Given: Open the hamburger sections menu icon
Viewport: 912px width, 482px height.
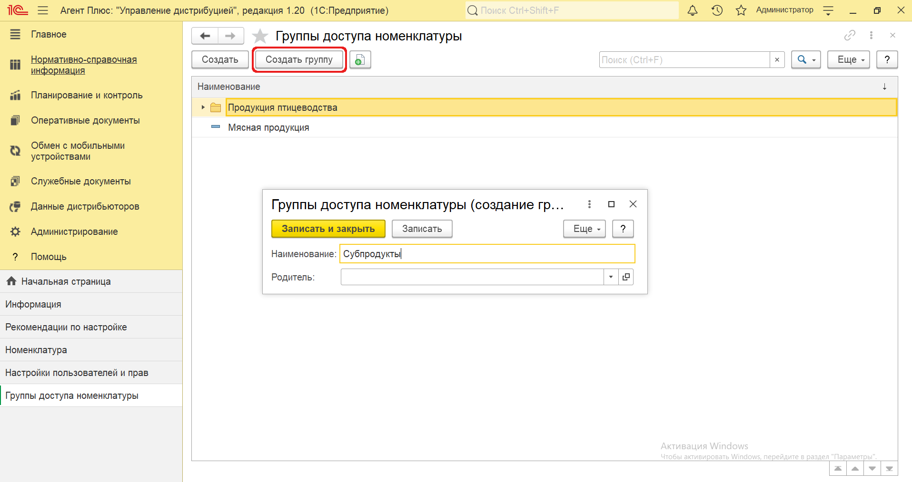Looking at the screenshot, I should 43,10.
